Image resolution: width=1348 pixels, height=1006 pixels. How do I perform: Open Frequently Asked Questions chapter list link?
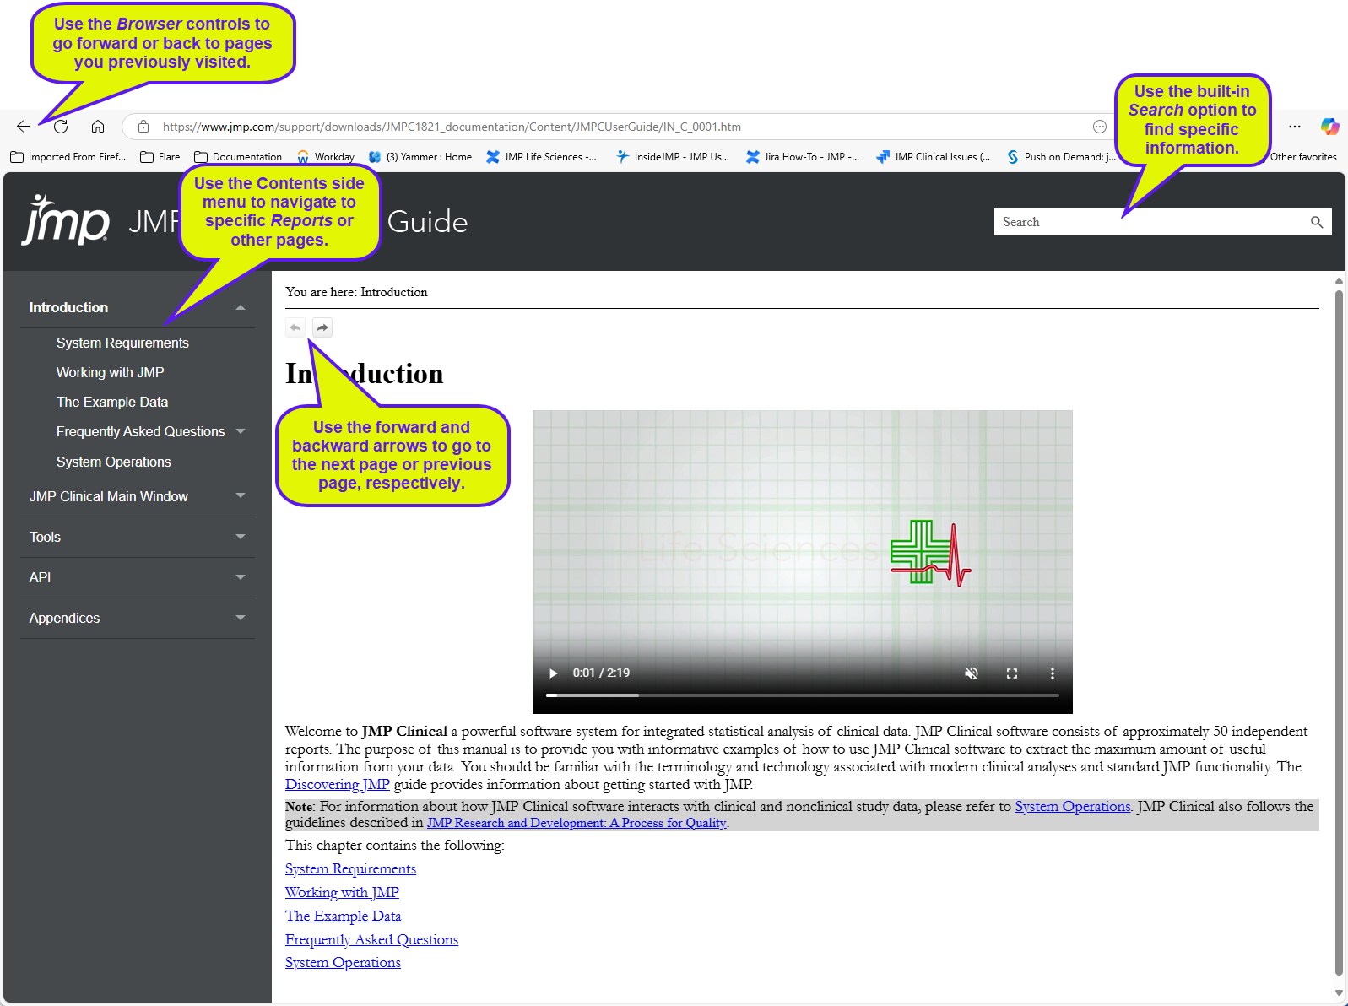click(371, 940)
